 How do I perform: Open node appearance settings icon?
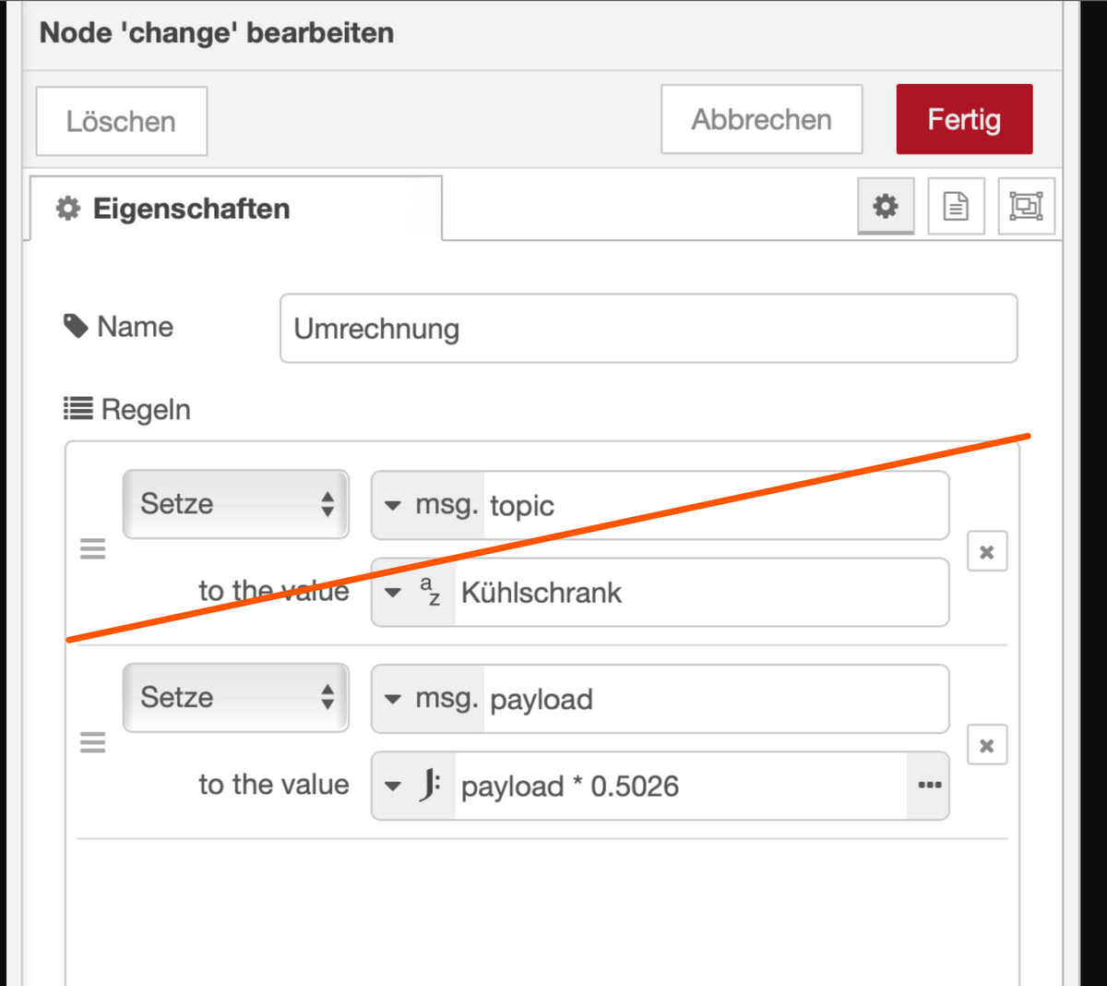[1026, 206]
